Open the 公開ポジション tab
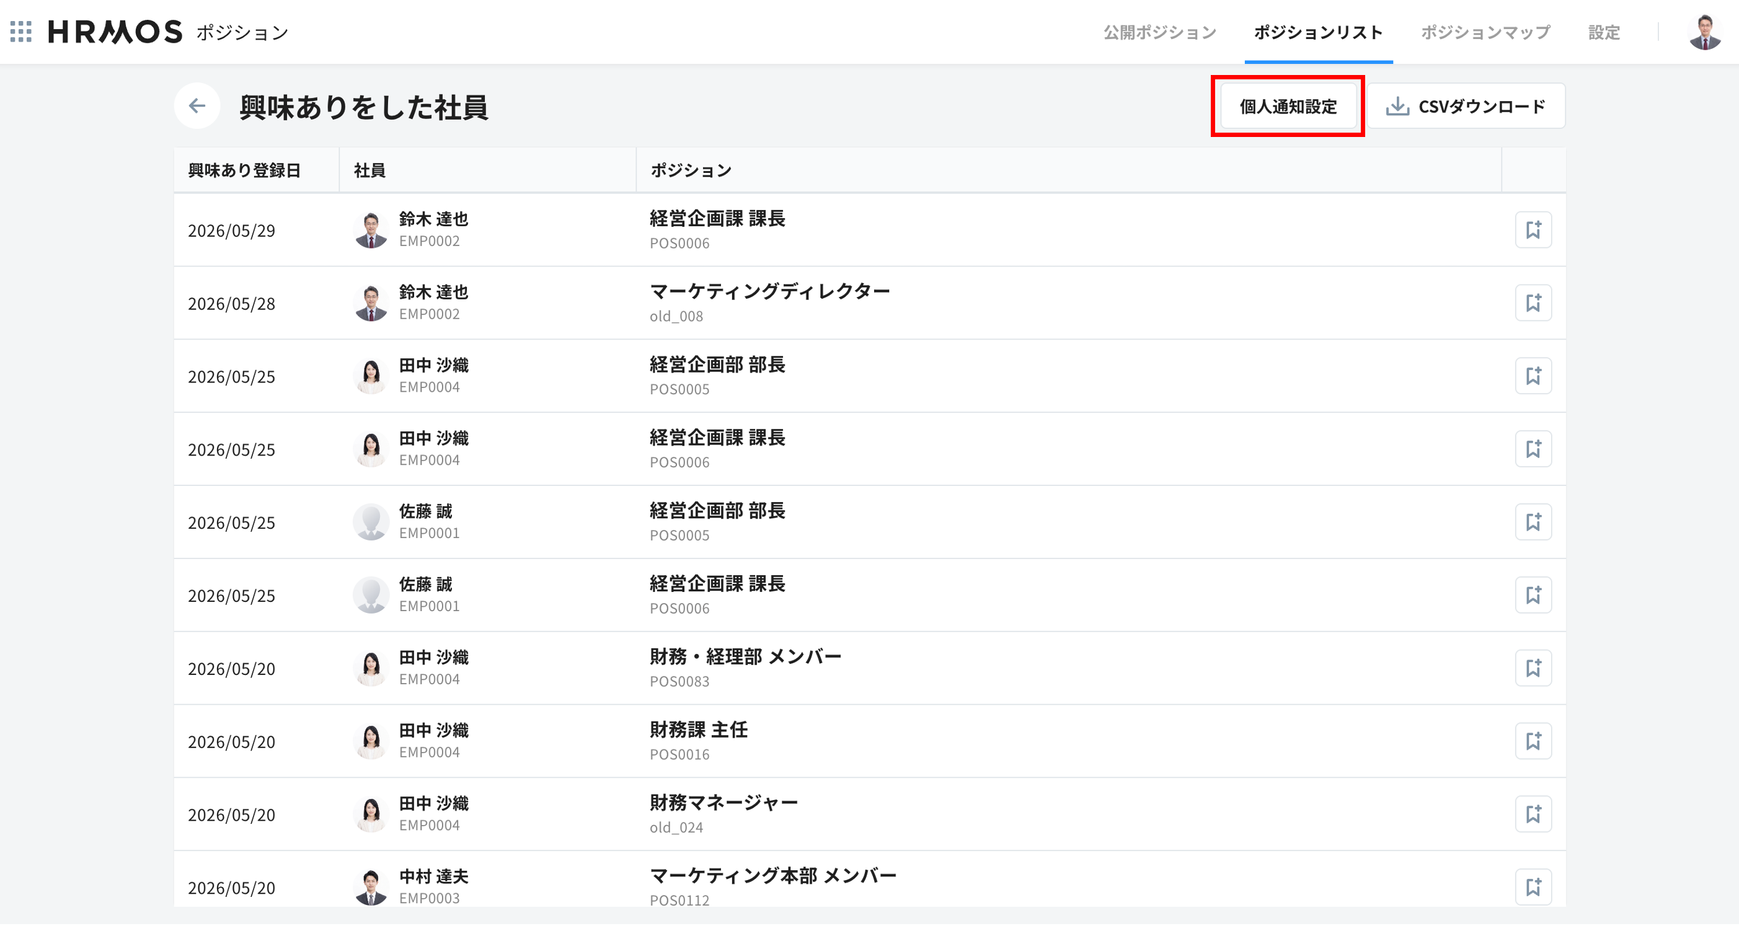 (1159, 32)
